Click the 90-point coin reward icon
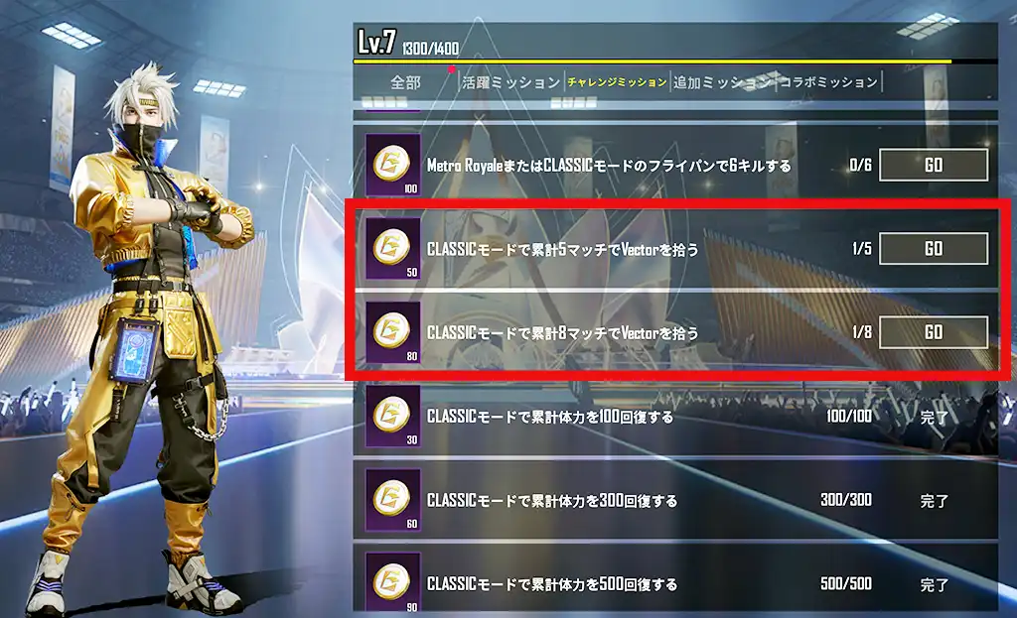 pos(393,581)
